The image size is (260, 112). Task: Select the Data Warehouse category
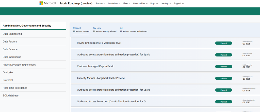coord(33,57)
